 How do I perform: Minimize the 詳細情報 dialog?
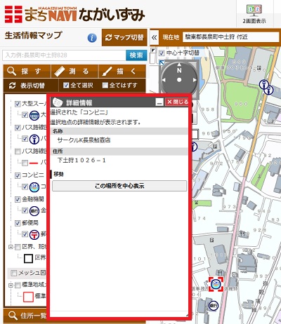tap(159, 102)
